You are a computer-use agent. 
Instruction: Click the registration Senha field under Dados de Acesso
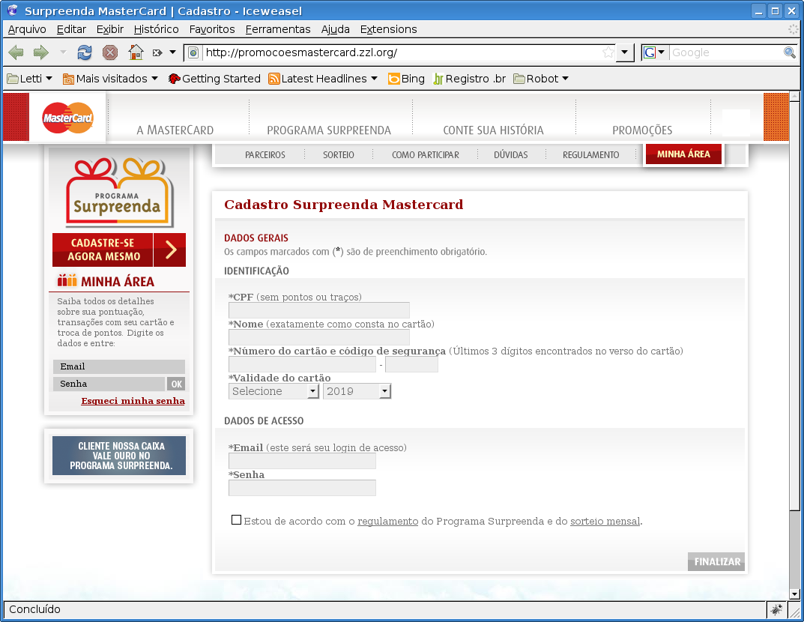click(x=302, y=488)
